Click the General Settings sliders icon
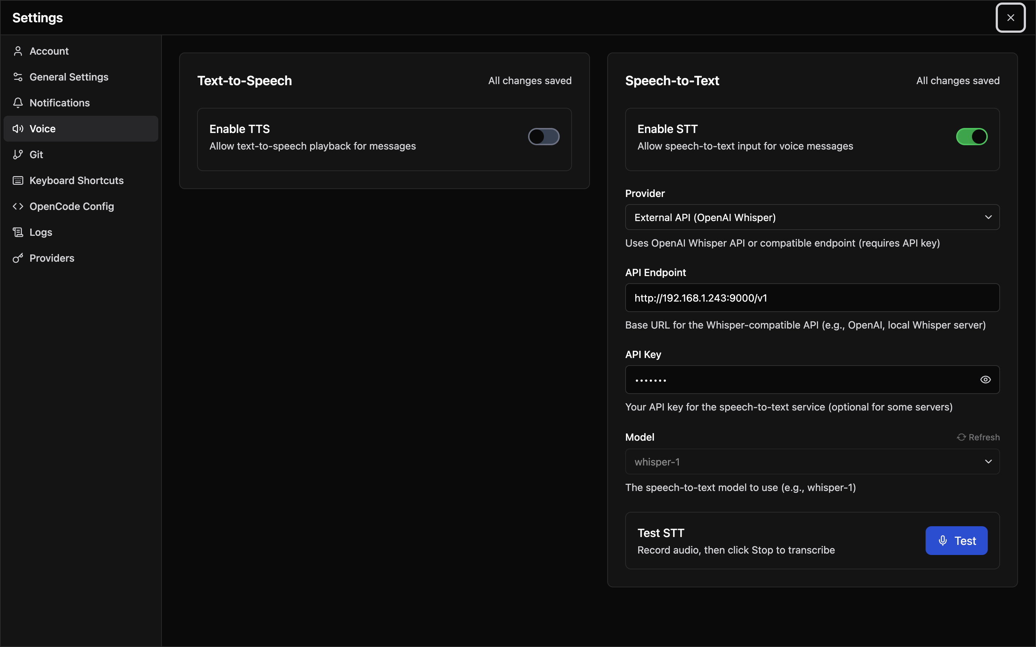This screenshot has width=1036, height=647. tap(18, 77)
